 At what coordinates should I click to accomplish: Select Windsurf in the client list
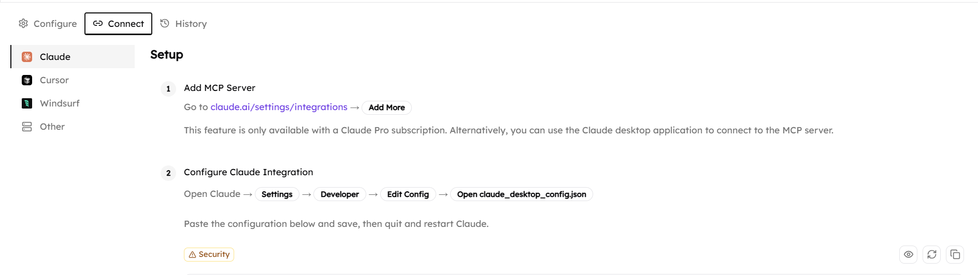click(60, 103)
